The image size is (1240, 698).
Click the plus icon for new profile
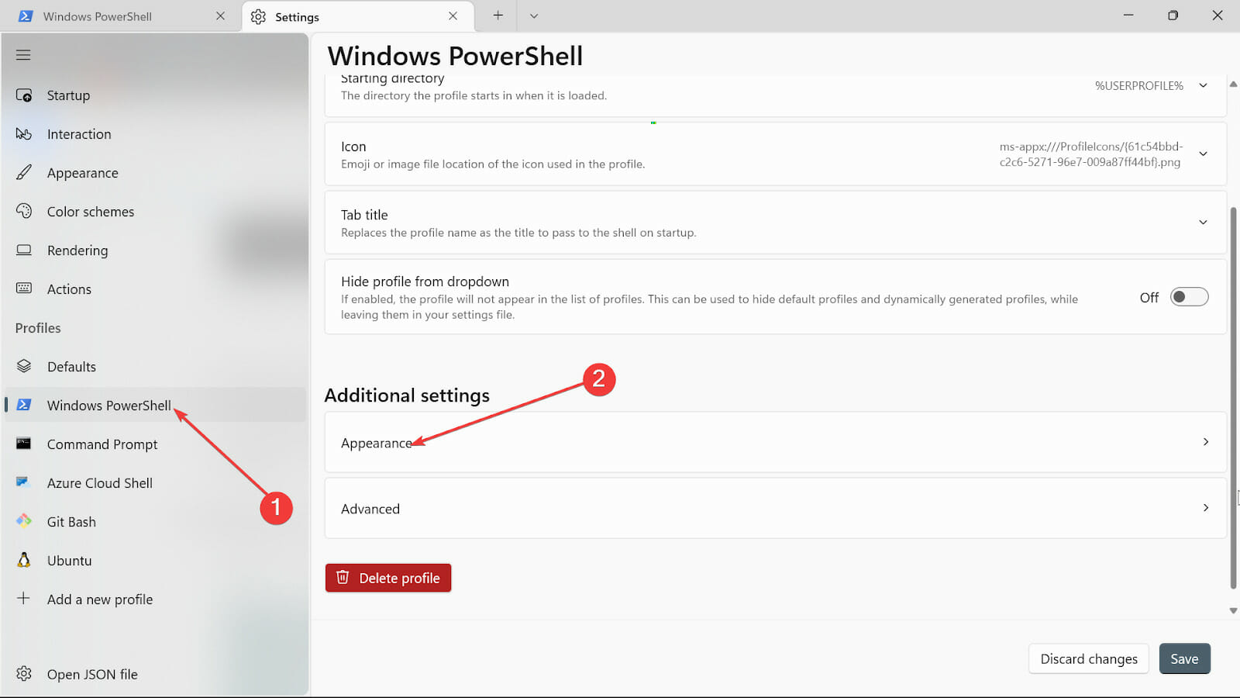(24, 599)
